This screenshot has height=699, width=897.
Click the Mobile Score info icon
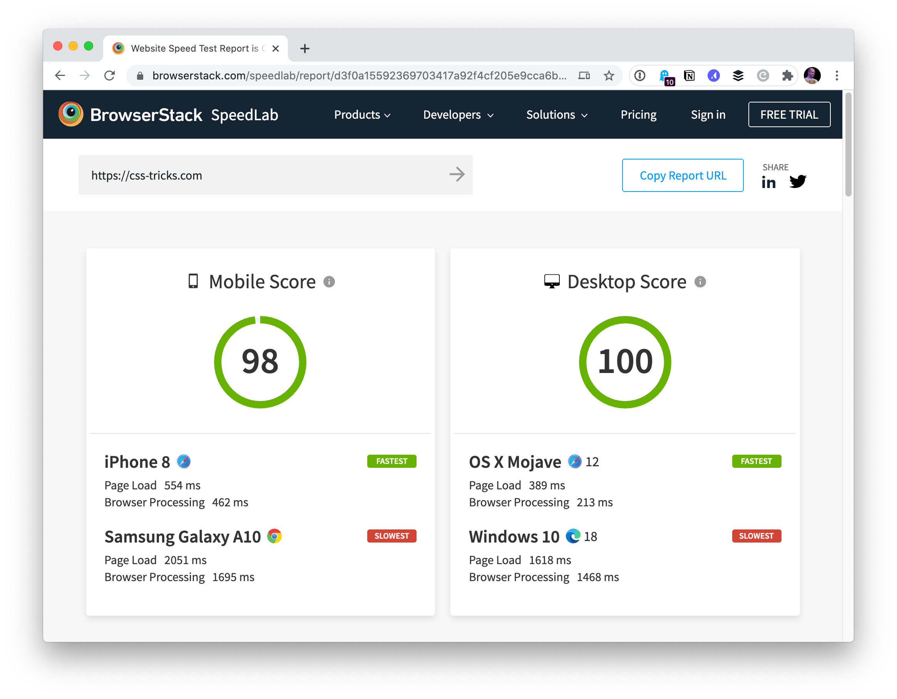(329, 282)
